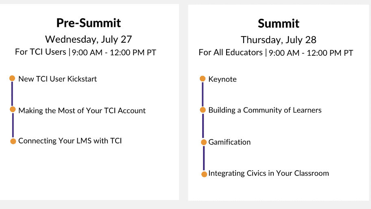
Task: Select Connecting Your LMS with TCI session
Action: tap(70, 141)
